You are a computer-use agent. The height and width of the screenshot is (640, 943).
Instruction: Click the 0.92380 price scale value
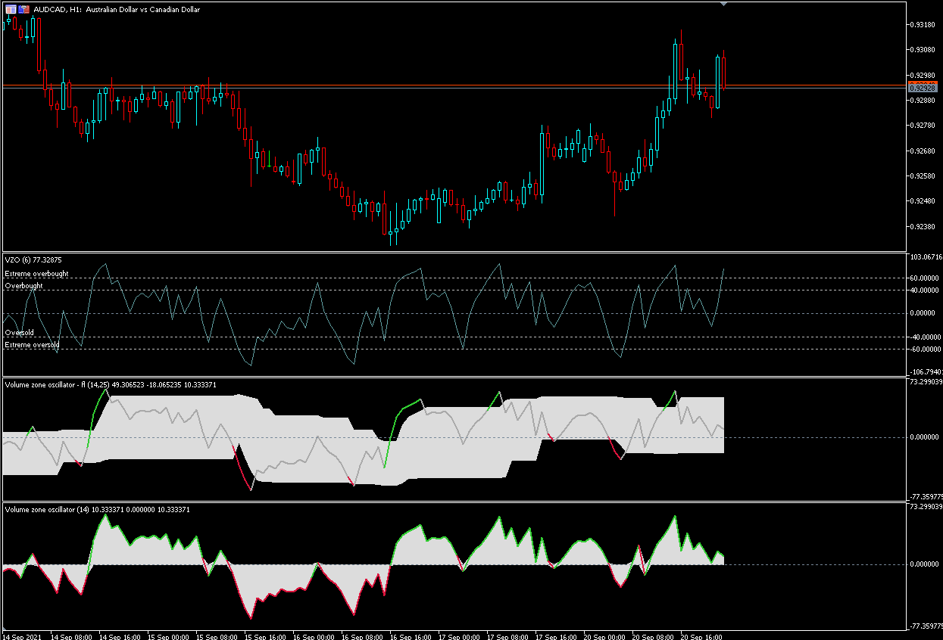(x=924, y=226)
